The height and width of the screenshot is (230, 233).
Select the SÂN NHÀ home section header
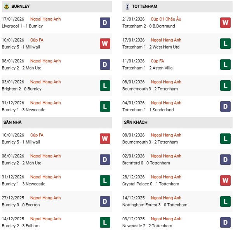(12, 123)
